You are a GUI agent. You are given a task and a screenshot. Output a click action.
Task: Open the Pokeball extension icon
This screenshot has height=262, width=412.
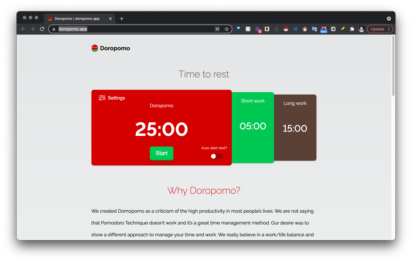[x=286, y=29]
